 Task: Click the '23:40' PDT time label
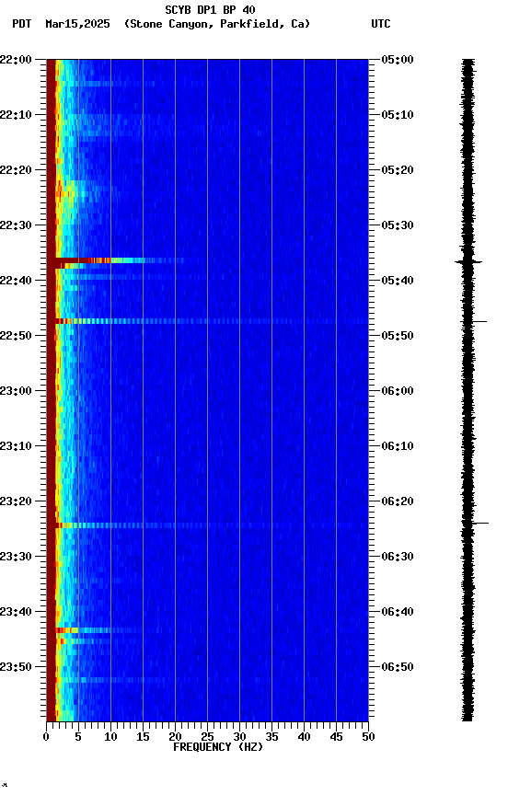16,612
